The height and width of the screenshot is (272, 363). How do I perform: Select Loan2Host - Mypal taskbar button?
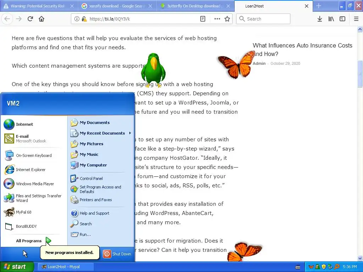[x=66, y=267]
